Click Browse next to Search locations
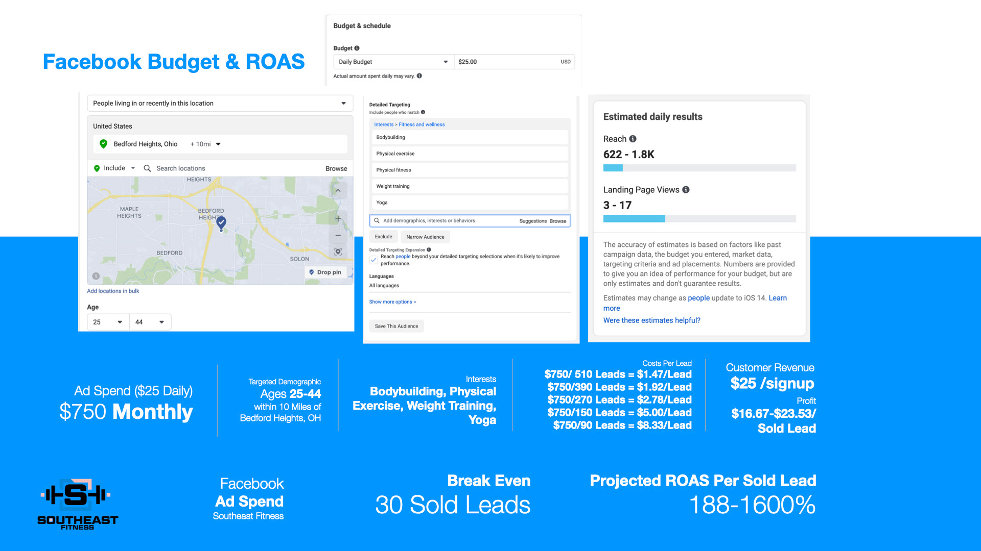The height and width of the screenshot is (551, 981). tap(336, 168)
